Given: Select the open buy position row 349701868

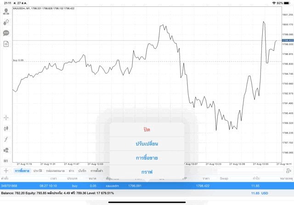Looking at the screenshot, I should pos(138,186).
